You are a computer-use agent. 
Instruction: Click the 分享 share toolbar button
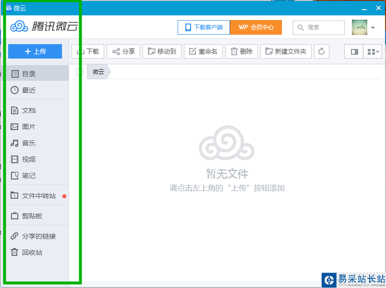pyautogui.click(x=123, y=51)
